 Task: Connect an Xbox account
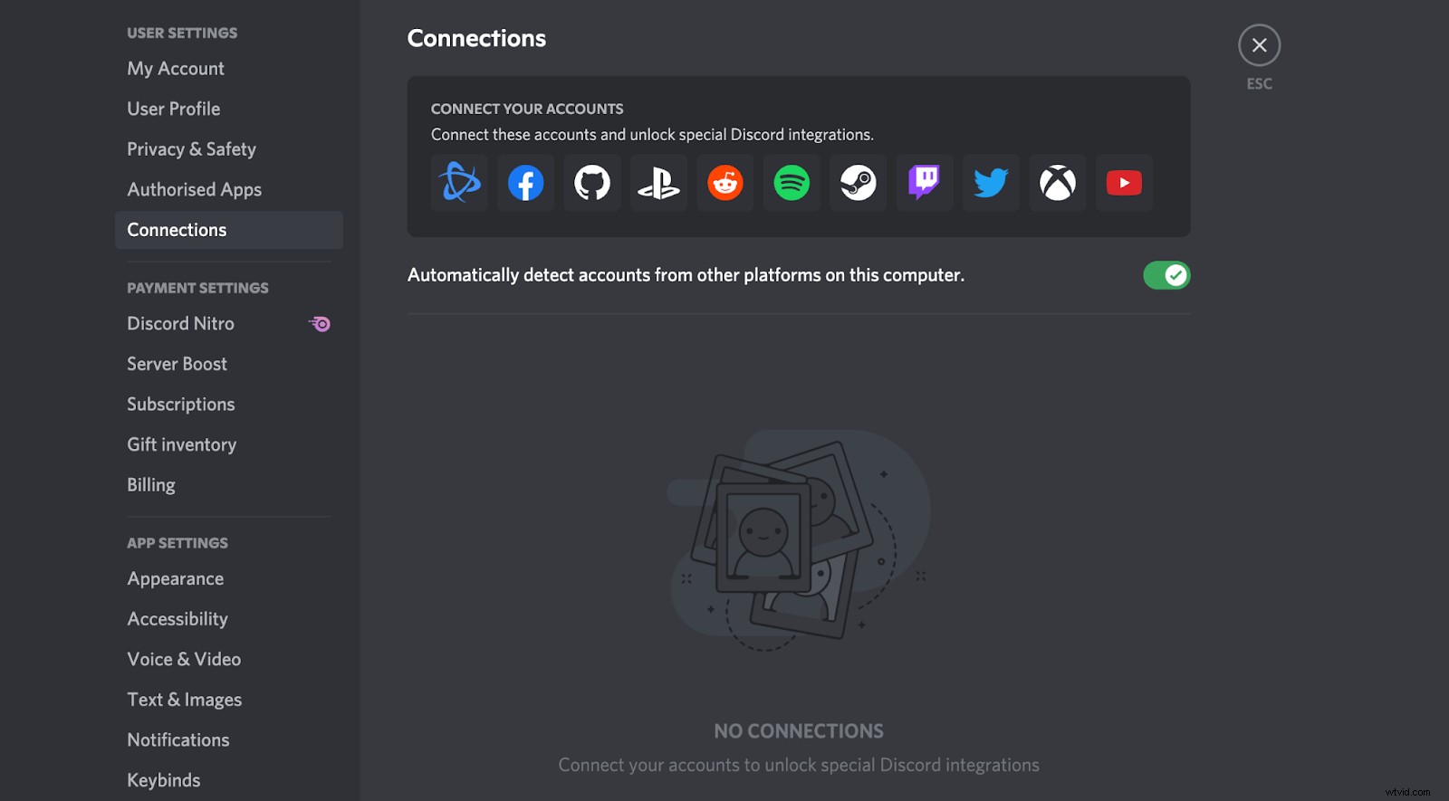(x=1057, y=183)
